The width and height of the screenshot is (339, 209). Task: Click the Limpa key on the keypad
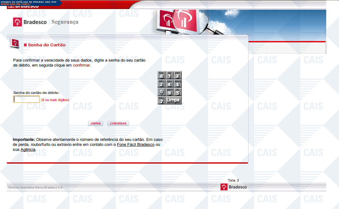[173, 100]
